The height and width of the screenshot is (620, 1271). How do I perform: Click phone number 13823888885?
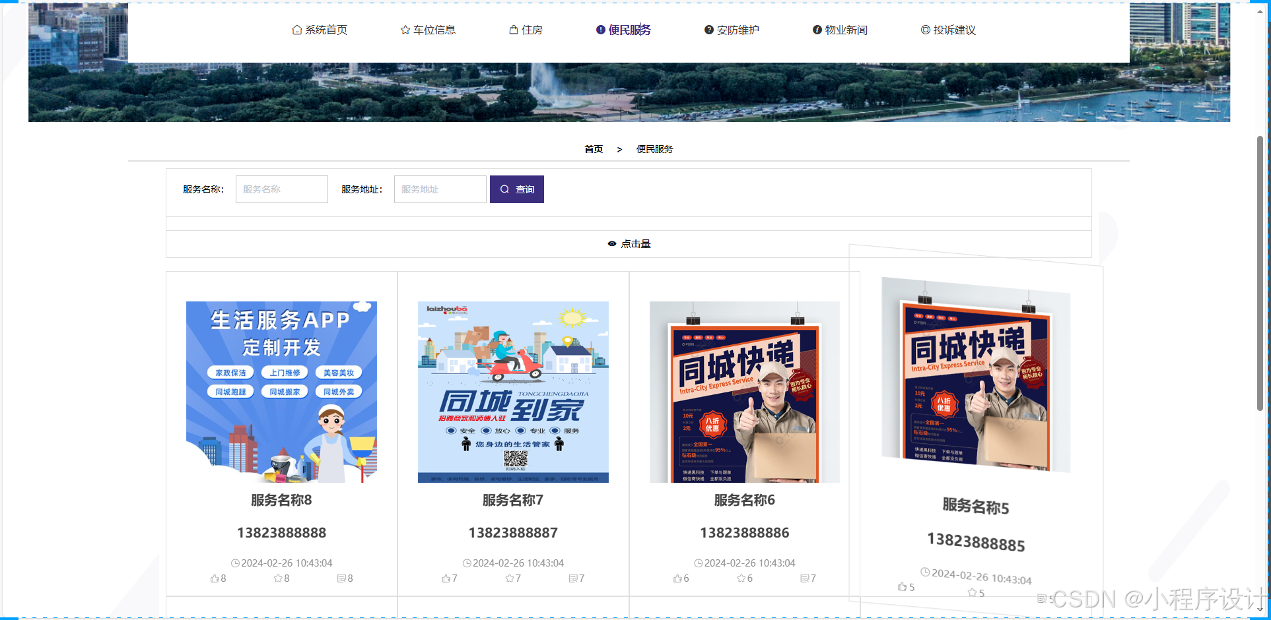point(976,542)
